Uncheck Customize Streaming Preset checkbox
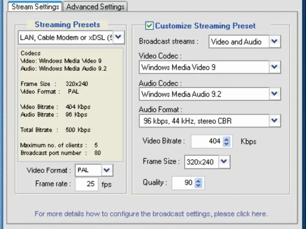The height and width of the screenshot is (229, 306). click(x=149, y=26)
